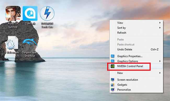This screenshot has width=170, height=101.
Task: Click the Gadgets icon
Action: click(112, 85)
